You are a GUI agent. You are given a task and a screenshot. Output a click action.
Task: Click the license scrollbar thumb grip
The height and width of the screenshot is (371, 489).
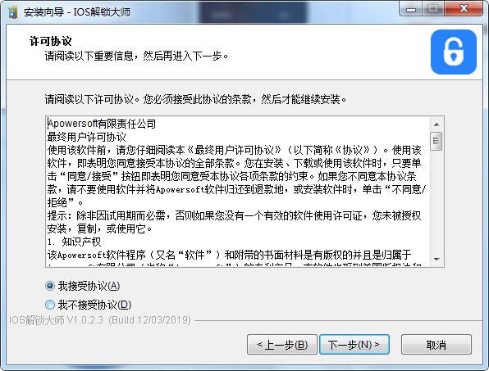pos(436,142)
